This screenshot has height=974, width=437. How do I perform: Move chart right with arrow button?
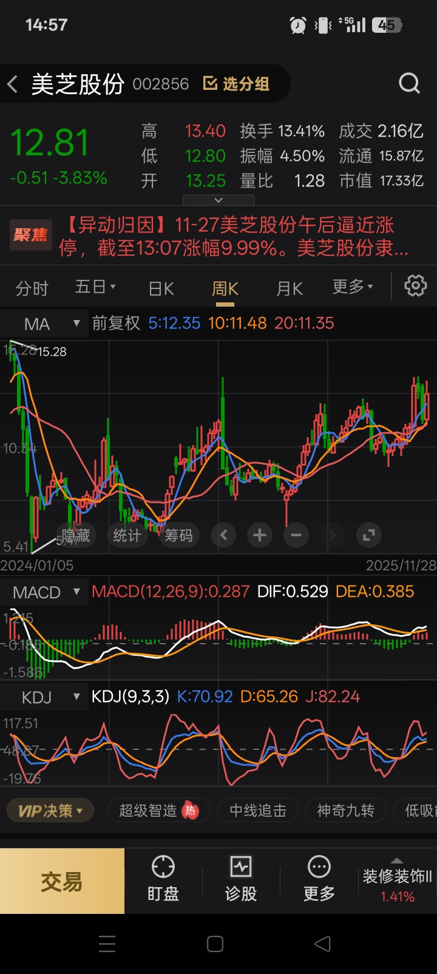pos(332,535)
